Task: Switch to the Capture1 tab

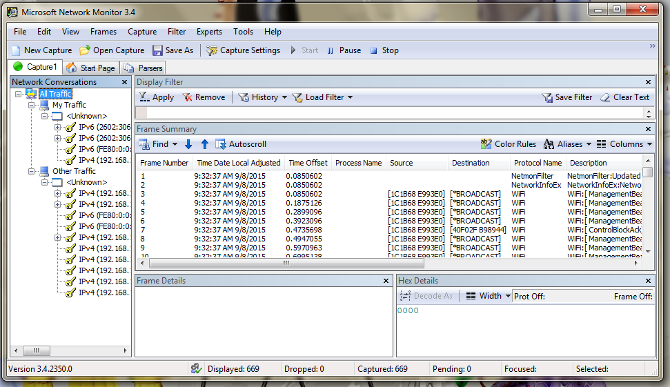Action: pyautogui.click(x=35, y=67)
